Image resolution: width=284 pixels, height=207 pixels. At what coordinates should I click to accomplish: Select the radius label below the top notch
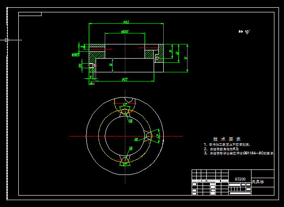131,120
